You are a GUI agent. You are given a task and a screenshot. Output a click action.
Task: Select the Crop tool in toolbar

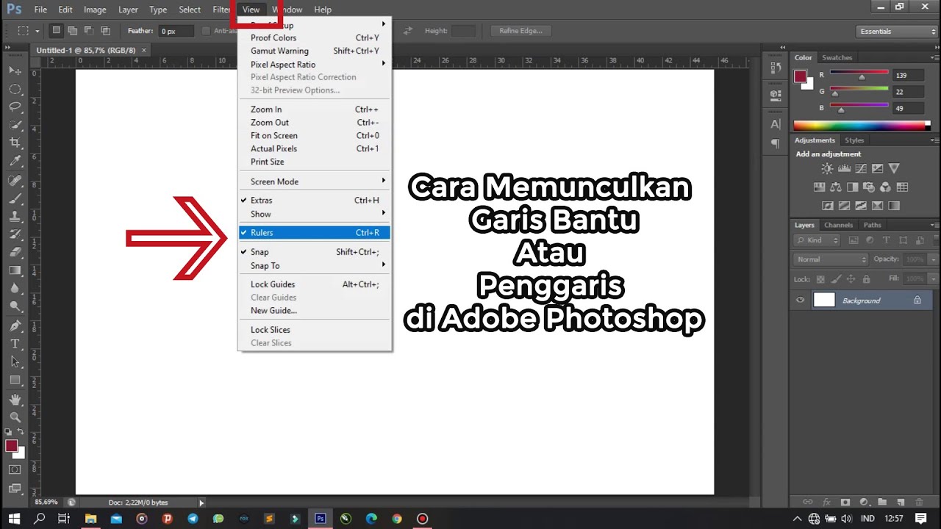pyautogui.click(x=15, y=143)
